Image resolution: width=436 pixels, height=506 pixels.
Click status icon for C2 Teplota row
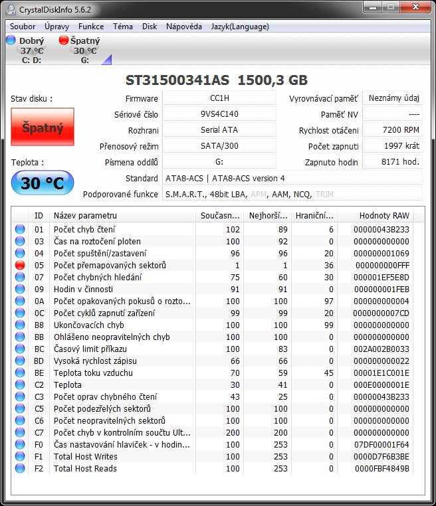coord(20,384)
